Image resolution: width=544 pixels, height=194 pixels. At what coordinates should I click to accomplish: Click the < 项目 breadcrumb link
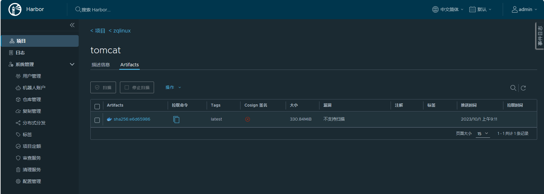(98, 31)
